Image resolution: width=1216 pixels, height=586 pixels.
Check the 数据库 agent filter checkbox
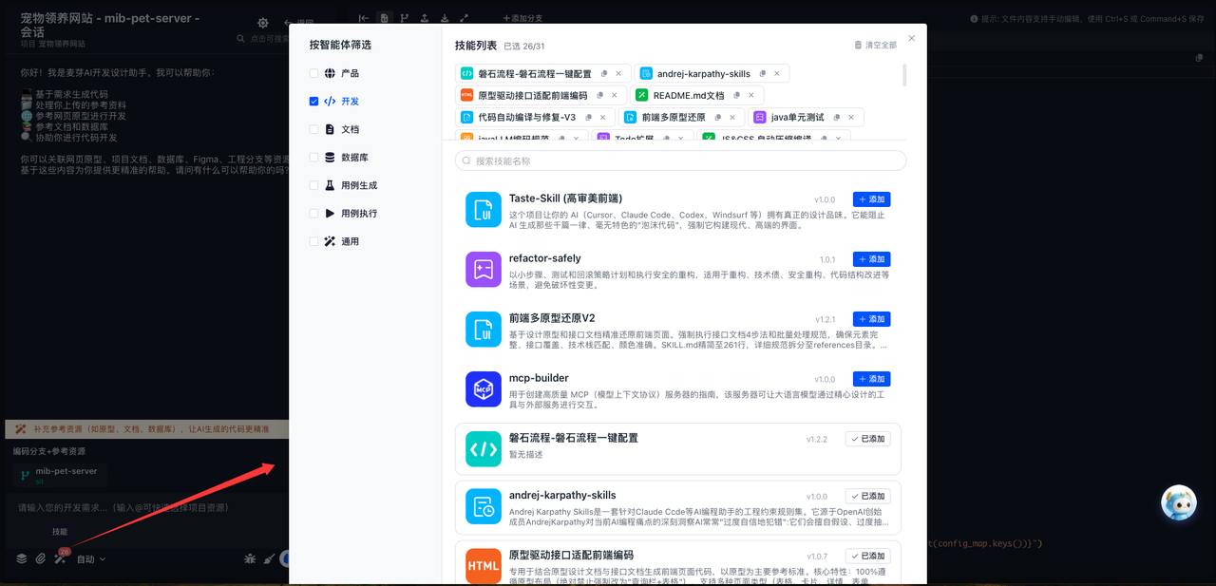click(313, 158)
